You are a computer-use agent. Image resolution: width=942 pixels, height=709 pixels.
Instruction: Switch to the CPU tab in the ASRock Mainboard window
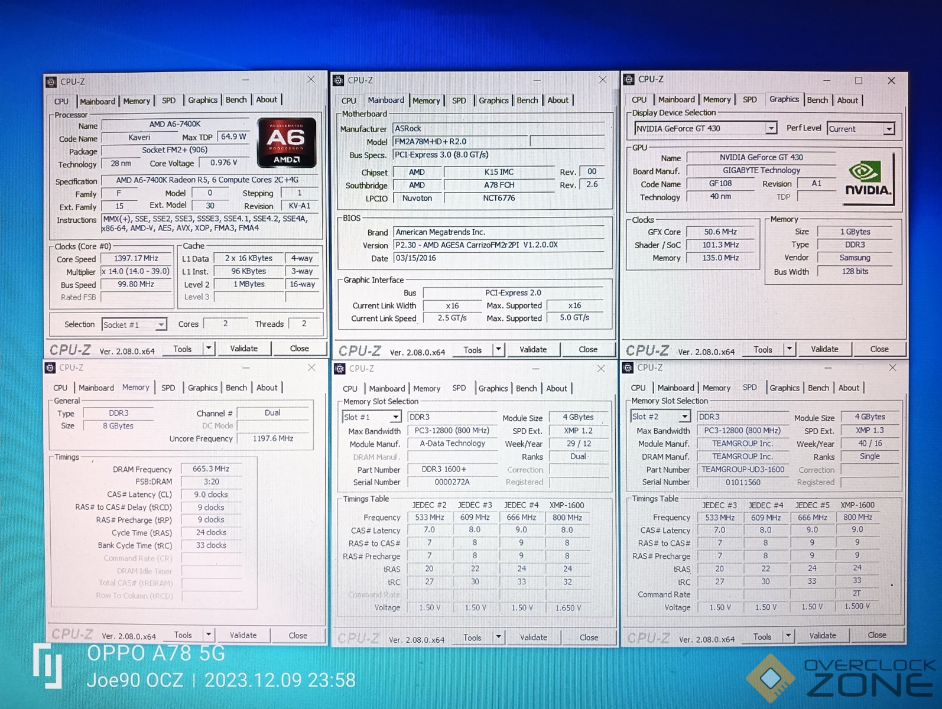[349, 100]
